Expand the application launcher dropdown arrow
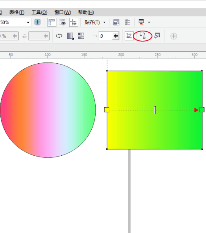Screen dimensions: 206x233 coord(149,22)
